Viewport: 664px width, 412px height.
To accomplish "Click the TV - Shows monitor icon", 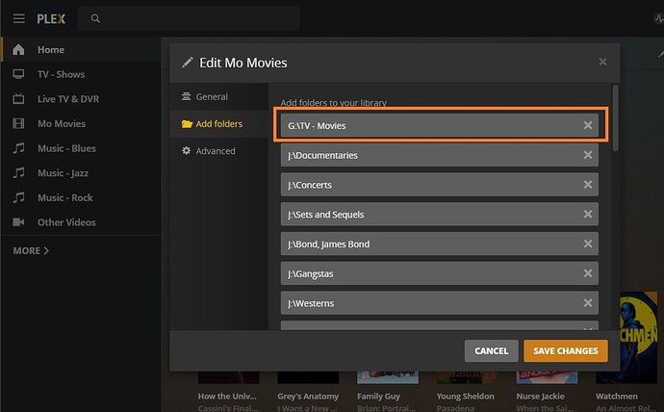I will [18, 74].
